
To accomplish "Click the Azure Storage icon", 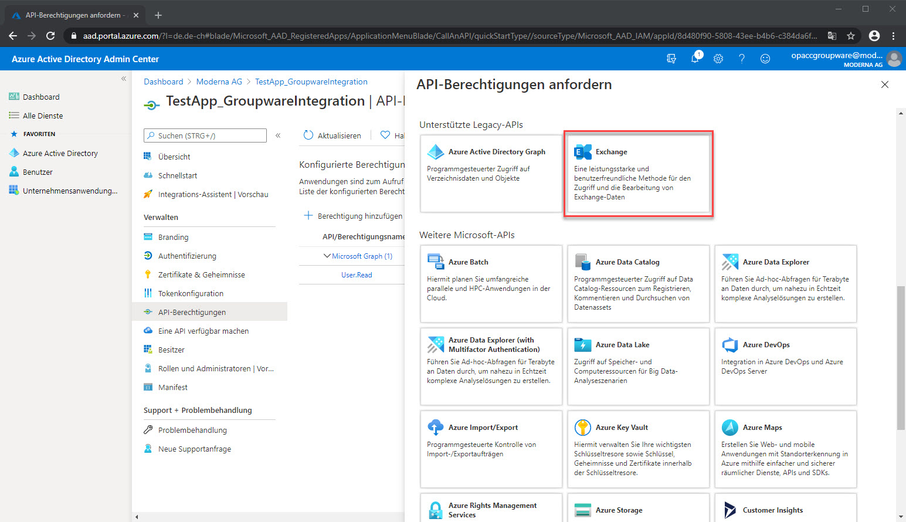I will [x=583, y=510].
